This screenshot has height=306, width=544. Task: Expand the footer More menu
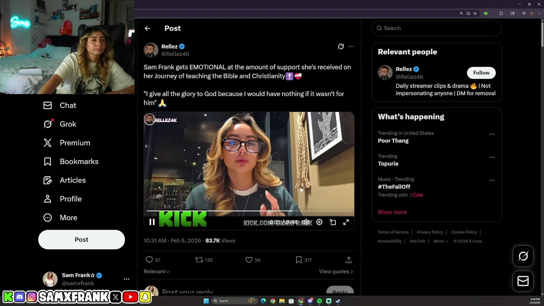(x=441, y=241)
